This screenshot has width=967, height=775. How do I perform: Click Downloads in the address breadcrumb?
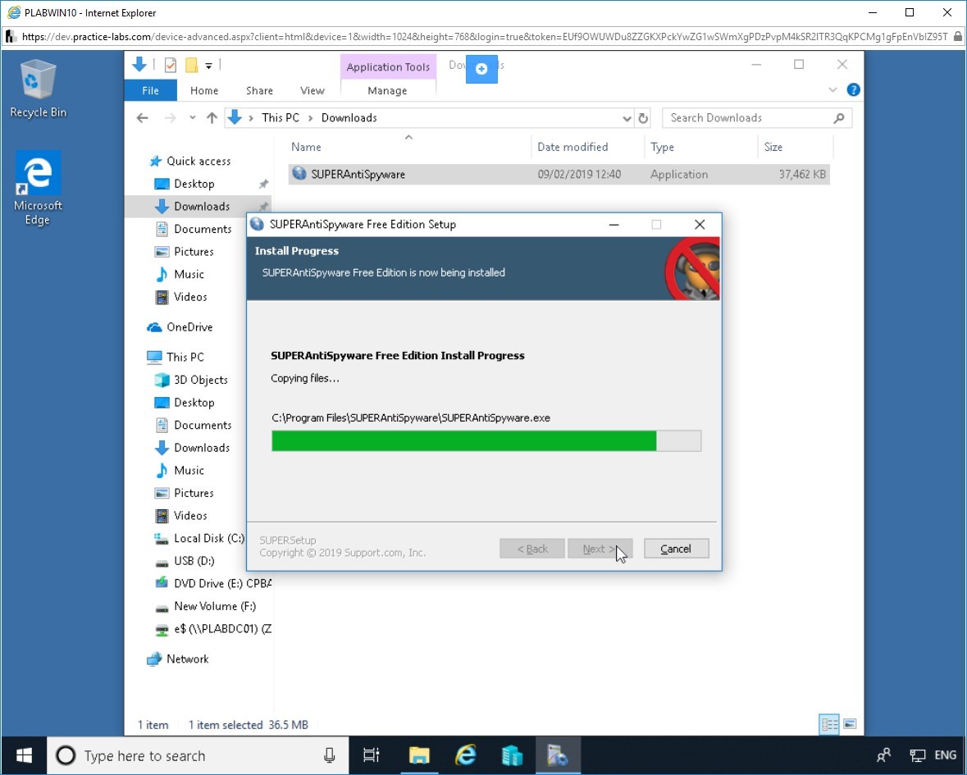[x=349, y=118]
